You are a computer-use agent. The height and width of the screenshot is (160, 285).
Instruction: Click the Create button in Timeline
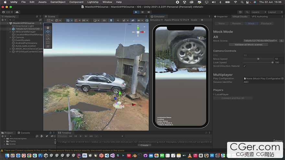[x=144, y=145]
